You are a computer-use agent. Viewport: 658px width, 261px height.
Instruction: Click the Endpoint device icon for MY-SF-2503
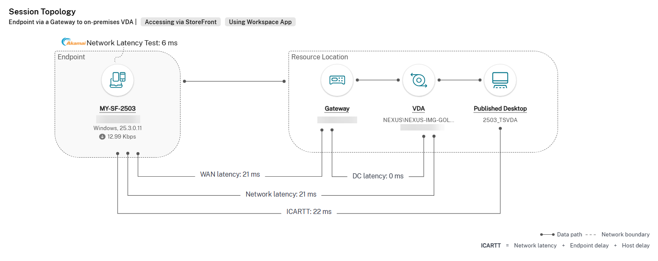pos(117,80)
